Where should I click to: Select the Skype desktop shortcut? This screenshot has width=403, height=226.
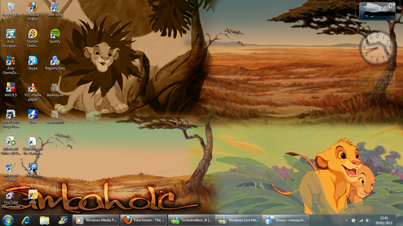tap(33, 61)
